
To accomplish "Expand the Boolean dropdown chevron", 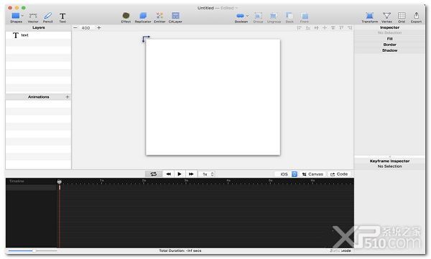I will 247,16.
